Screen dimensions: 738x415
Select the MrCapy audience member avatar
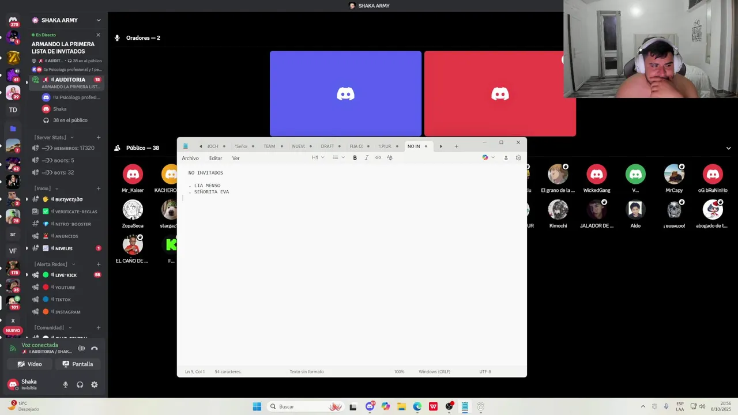[x=674, y=174]
